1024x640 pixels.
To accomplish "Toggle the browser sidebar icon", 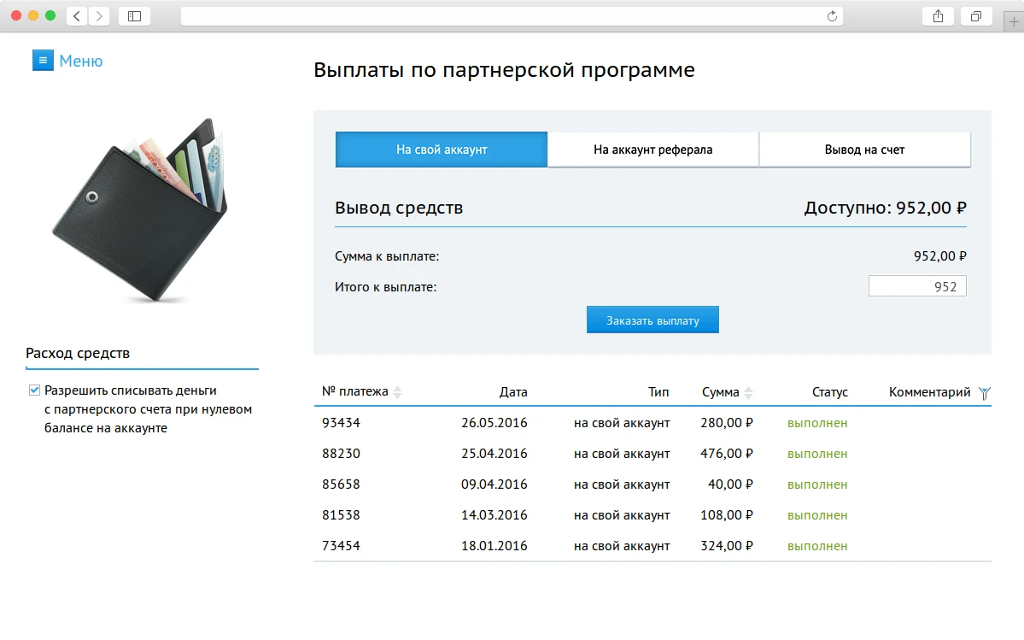I will 134,15.
